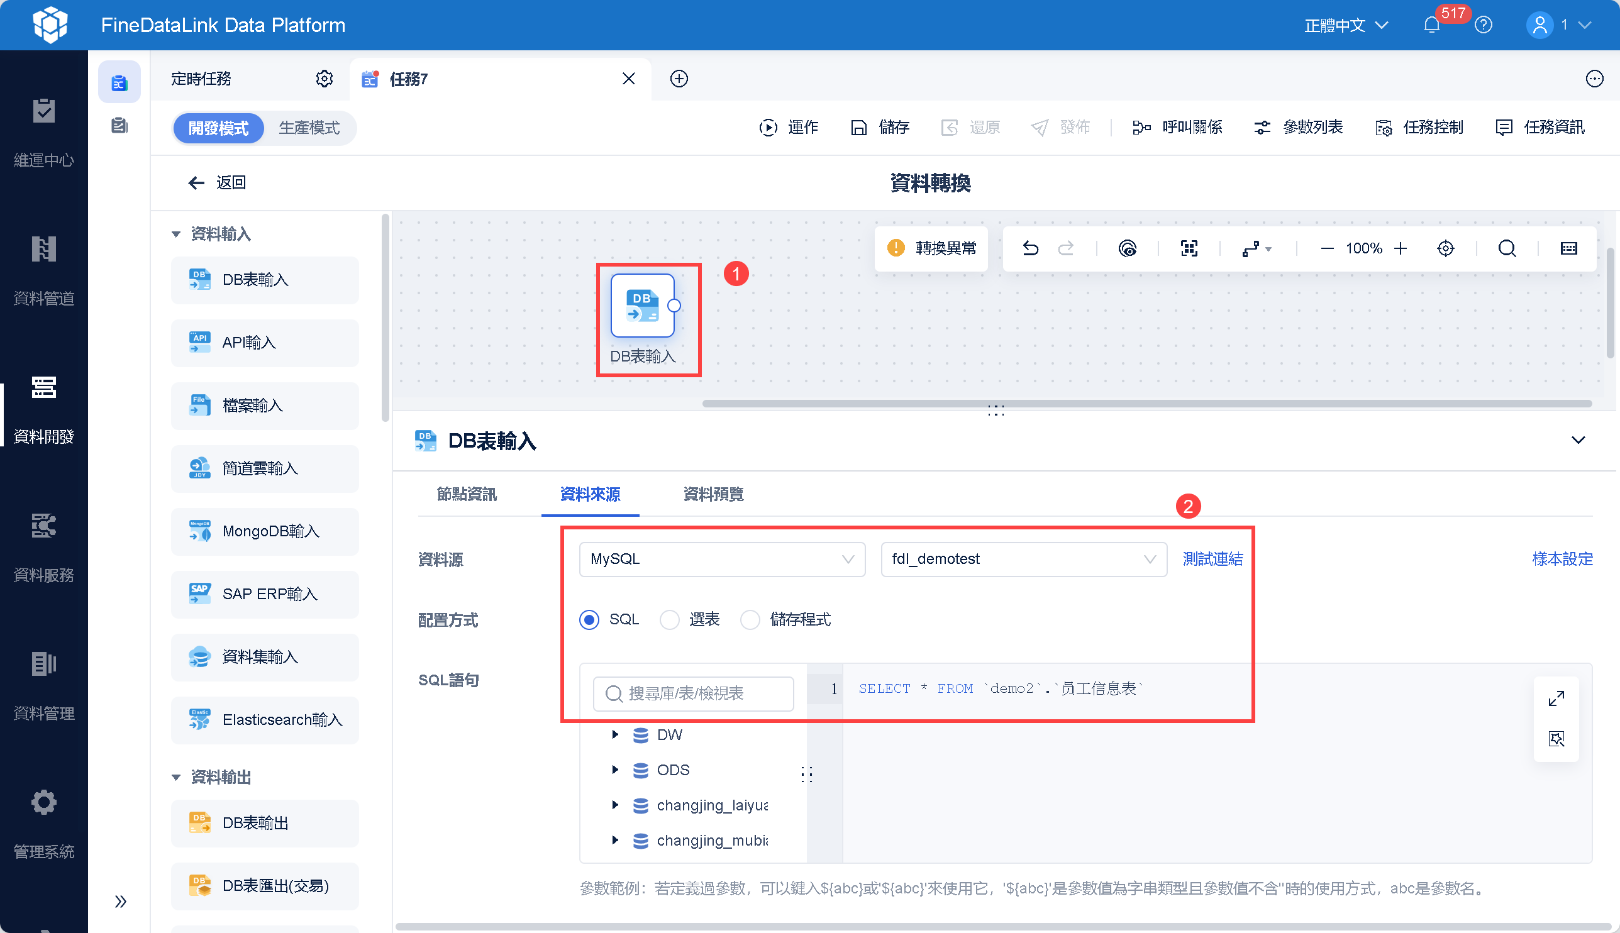Open the MySQL data source dropdown
Viewport: 1620px width, 933px height.
(721, 559)
